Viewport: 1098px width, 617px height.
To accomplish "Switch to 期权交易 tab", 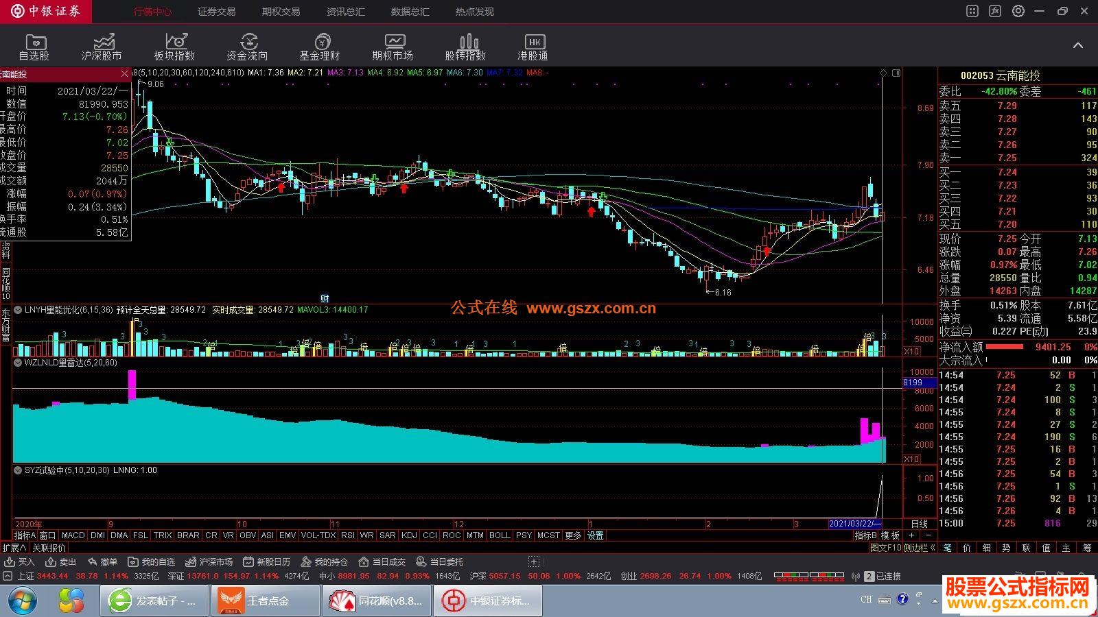I will click(281, 12).
